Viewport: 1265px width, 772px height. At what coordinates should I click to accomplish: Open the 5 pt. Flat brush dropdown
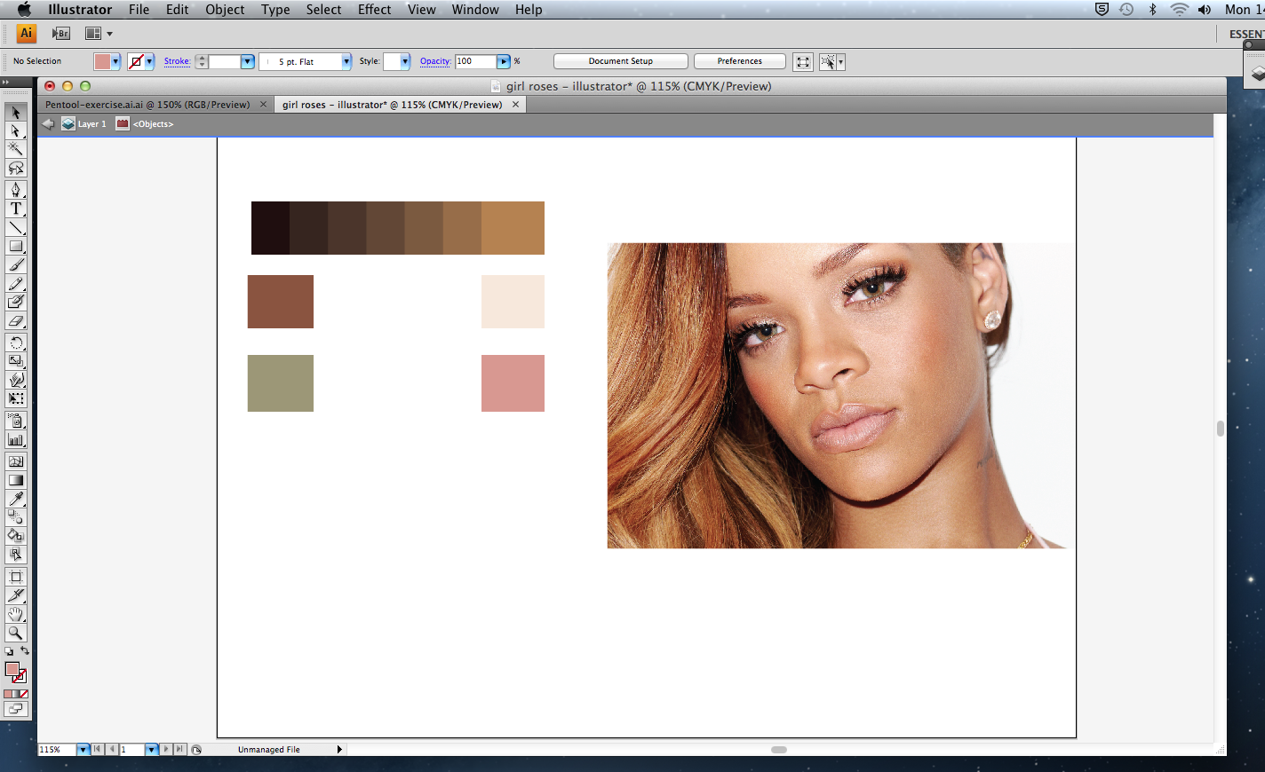(345, 61)
